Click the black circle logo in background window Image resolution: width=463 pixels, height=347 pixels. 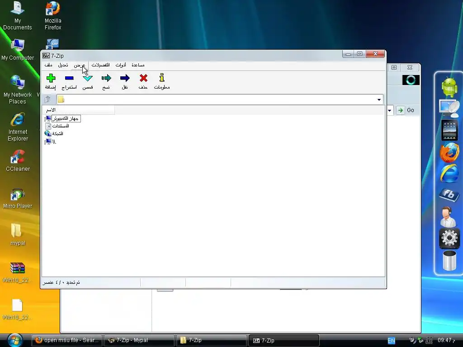click(411, 80)
